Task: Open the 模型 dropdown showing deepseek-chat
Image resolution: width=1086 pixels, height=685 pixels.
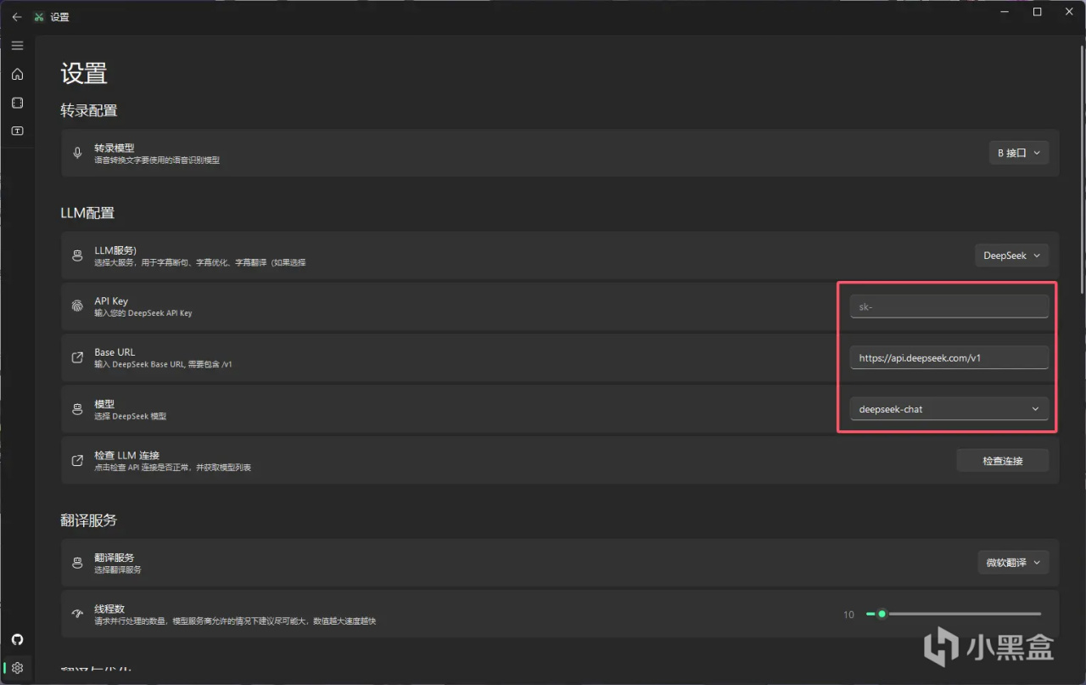Action: [949, 409]
